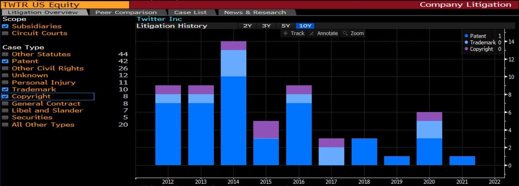The image size is (519, 186).
Task: Click the TWTR US Equity field
Action: coord(65,5)
